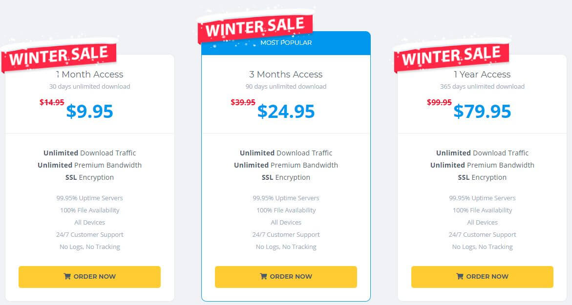The width and height of the screenshot is (572, 305).
Task: Click the $9.95 sale price
Action: click(90, 112)
